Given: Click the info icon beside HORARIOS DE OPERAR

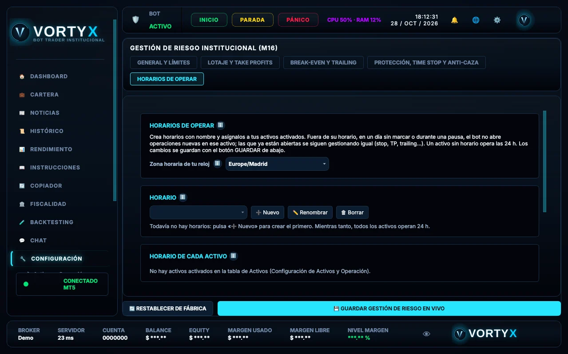Looking at the screenshot, I should 220,125.
